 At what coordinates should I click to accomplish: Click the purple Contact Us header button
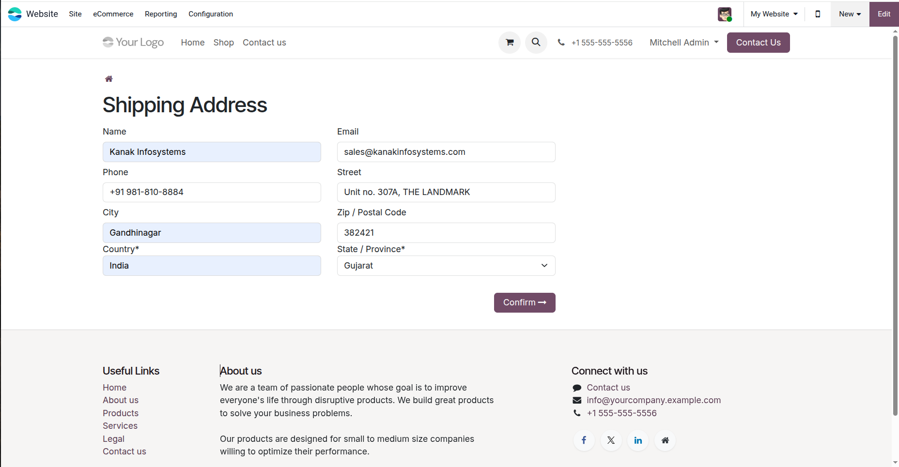tap(758, 43)
